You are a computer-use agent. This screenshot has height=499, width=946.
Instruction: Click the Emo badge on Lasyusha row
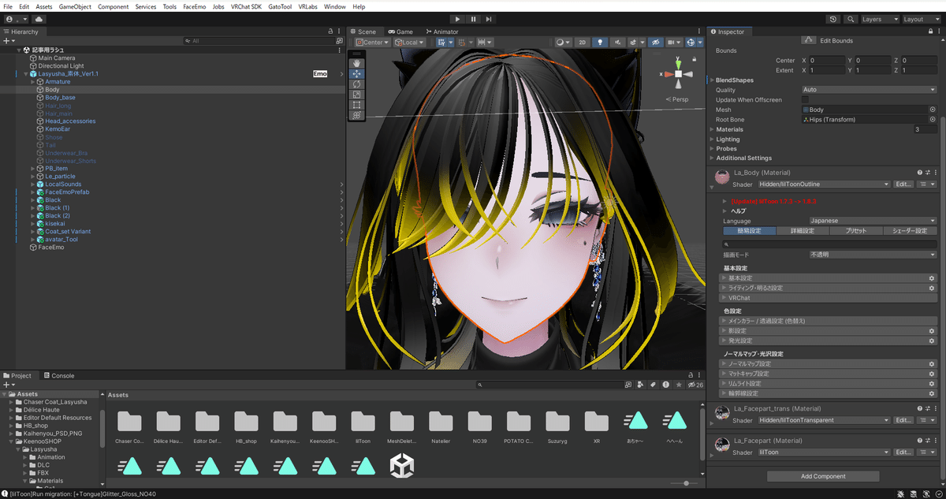pos(319,74)
